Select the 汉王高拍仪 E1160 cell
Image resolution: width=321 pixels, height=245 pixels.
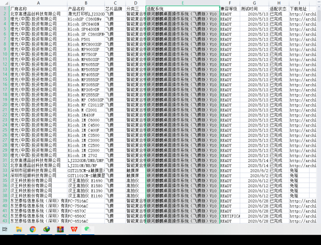click(86, 196)
